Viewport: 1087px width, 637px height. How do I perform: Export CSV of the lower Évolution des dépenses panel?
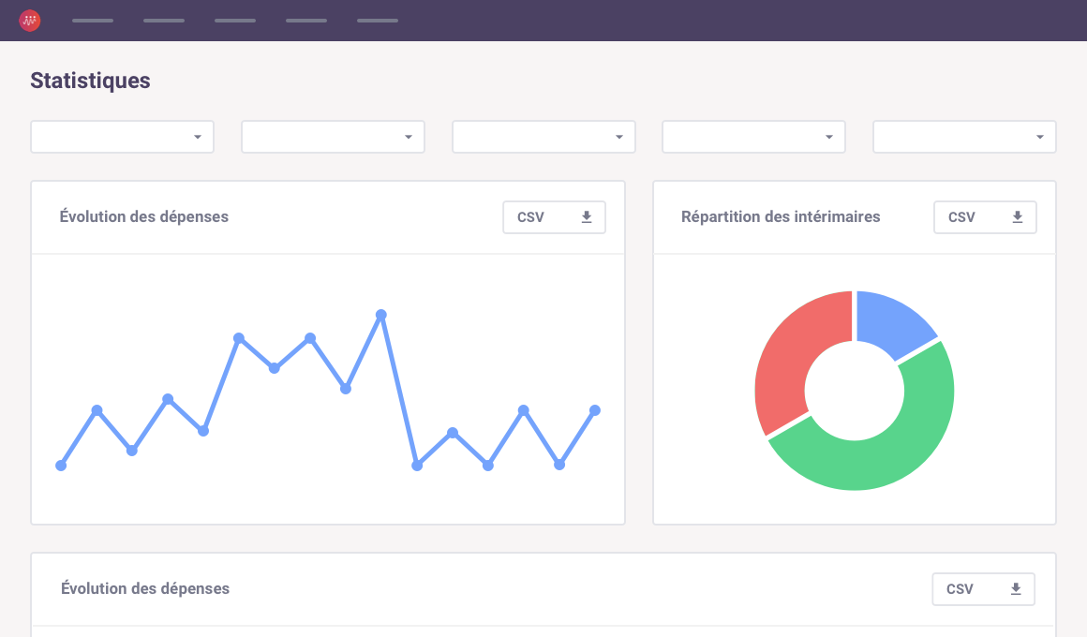click(984, 589)
